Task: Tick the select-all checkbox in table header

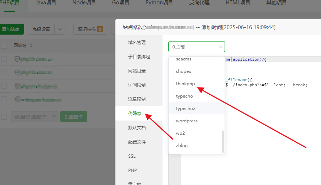Action: (4, 46)
